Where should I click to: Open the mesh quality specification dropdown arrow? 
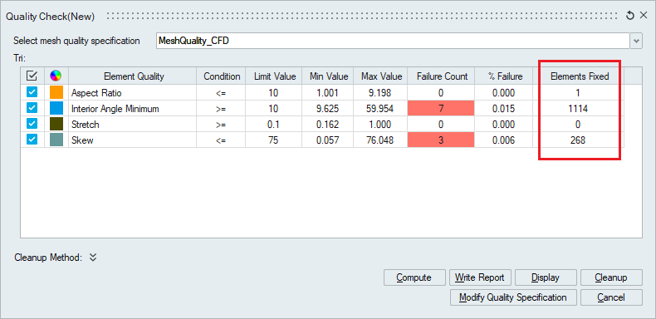(x=636, y=41)
